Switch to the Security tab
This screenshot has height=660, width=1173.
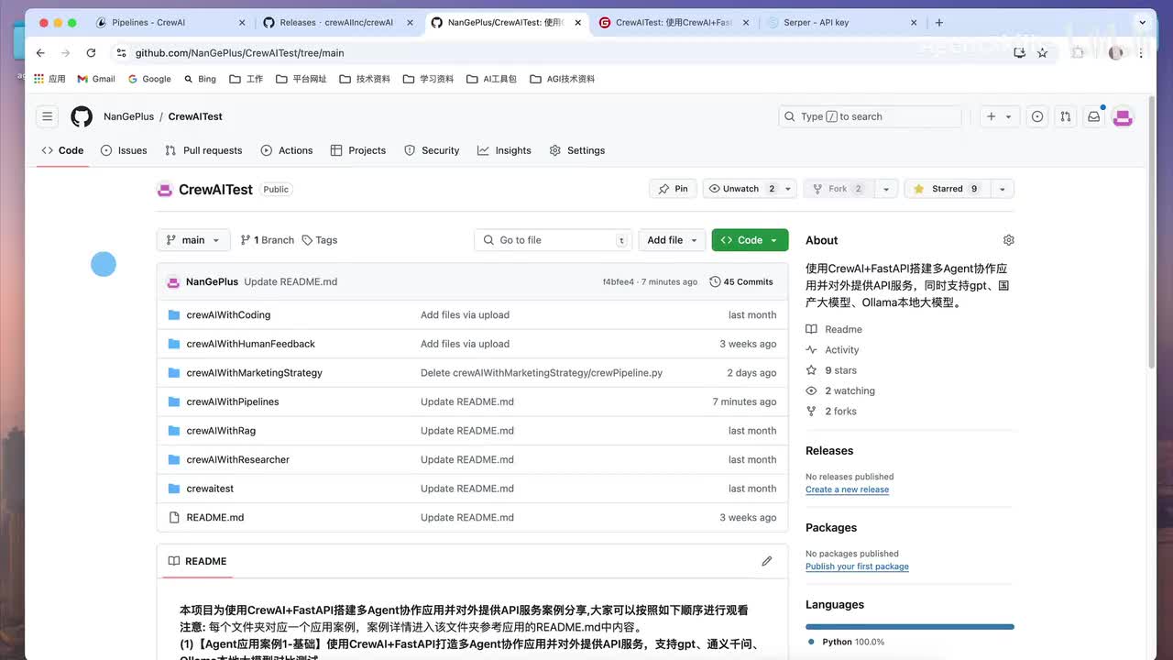coord(432,150)
